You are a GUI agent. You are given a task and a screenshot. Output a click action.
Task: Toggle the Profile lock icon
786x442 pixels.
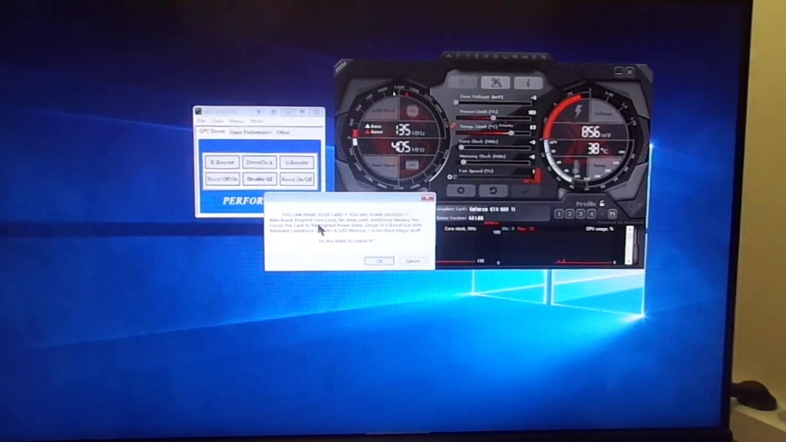click(x=602, y=203)
